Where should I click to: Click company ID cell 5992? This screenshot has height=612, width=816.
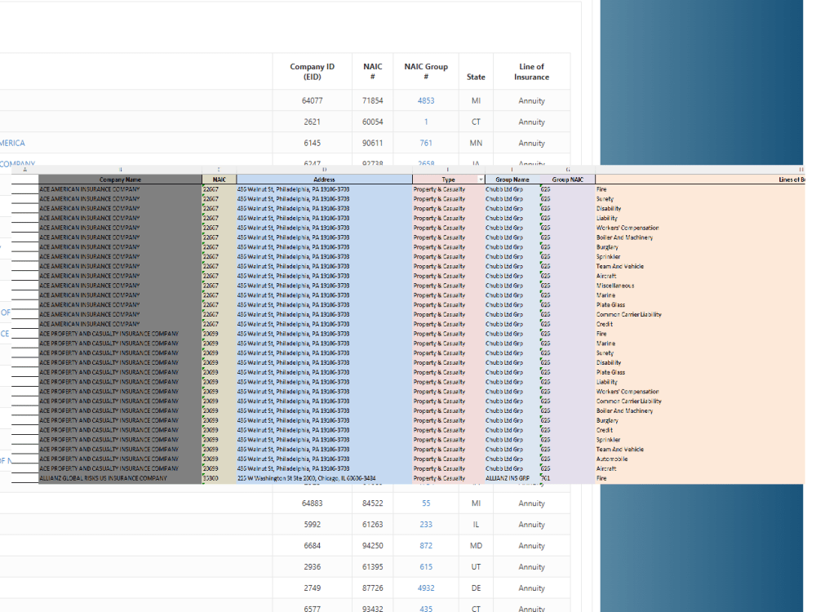pyautogui.click(x=313, y=525)
